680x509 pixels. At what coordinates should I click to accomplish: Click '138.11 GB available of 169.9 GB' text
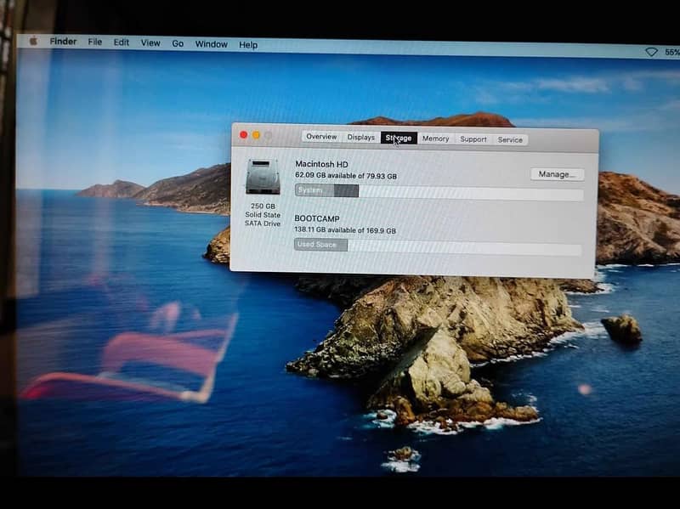point(345,230)
